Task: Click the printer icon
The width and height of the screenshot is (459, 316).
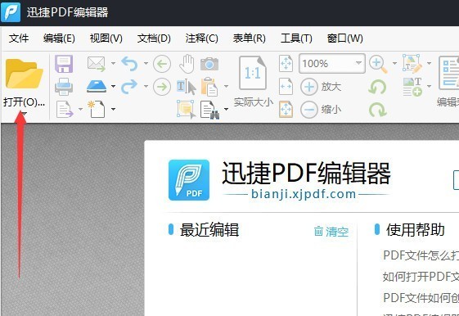Action: 64,87
